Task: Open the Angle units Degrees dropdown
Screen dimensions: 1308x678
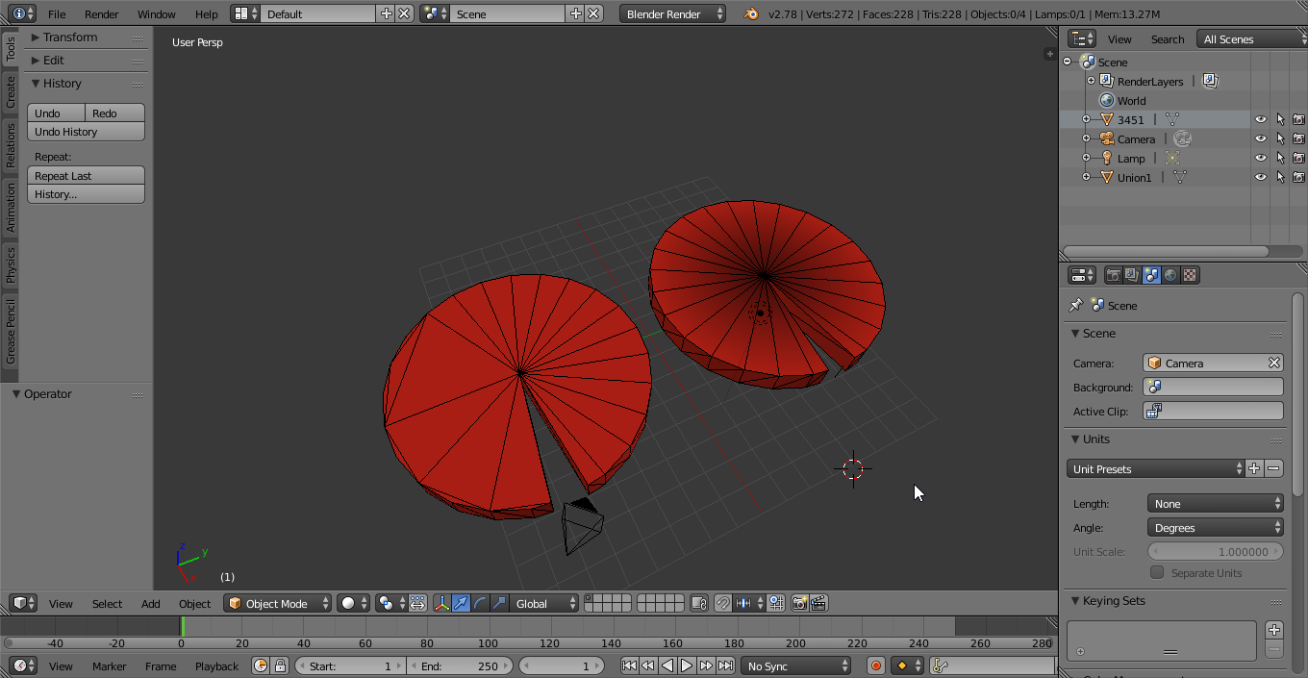Action: point(1216,528)
